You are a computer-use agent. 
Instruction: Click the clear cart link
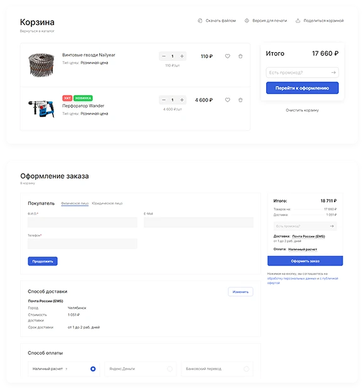pyautogui.click(x=302, y=110)
